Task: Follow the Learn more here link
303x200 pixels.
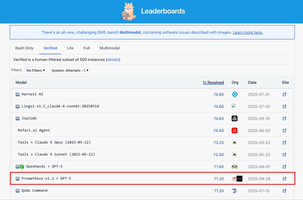Action: (x=248, y=32)
